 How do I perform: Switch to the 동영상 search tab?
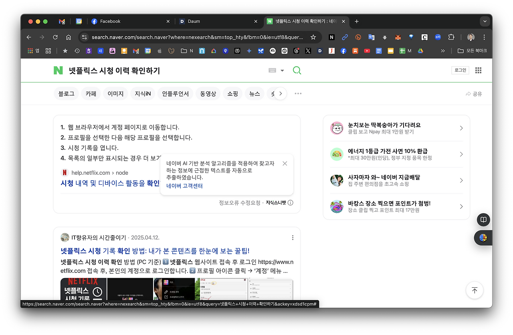[x=208, y=94]
